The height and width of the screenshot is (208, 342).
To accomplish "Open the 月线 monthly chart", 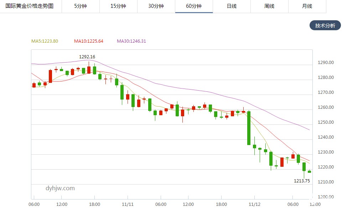I will pos(307,6).
